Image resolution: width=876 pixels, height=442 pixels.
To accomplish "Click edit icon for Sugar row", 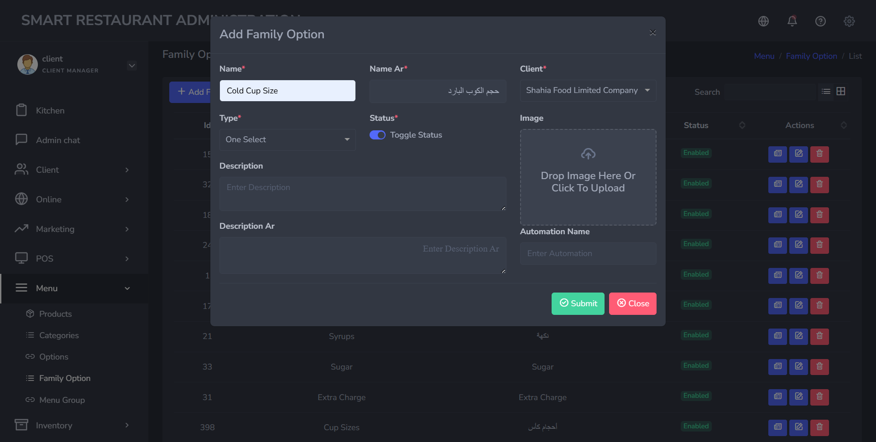I will pos(798,367).
